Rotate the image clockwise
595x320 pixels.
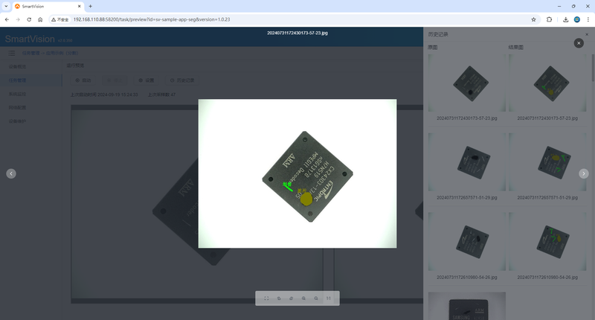pyautogui.click(x=291, y=298)
